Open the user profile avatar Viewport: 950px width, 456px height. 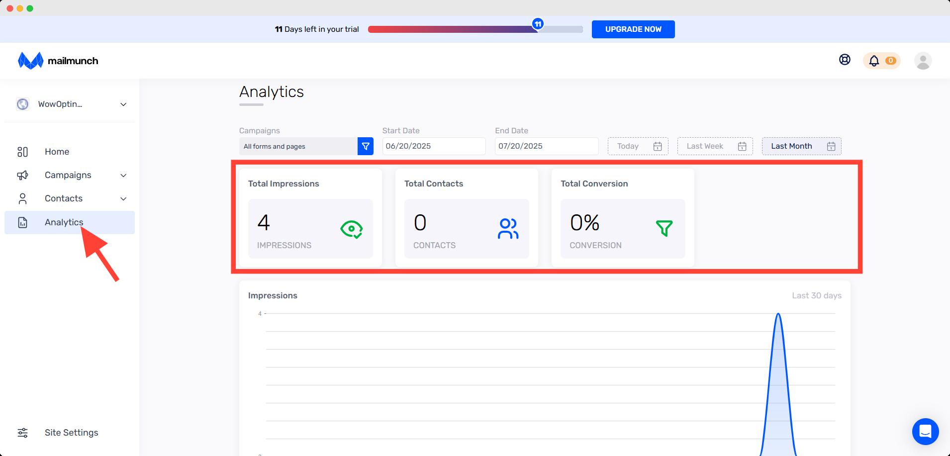tap(923, 61)
